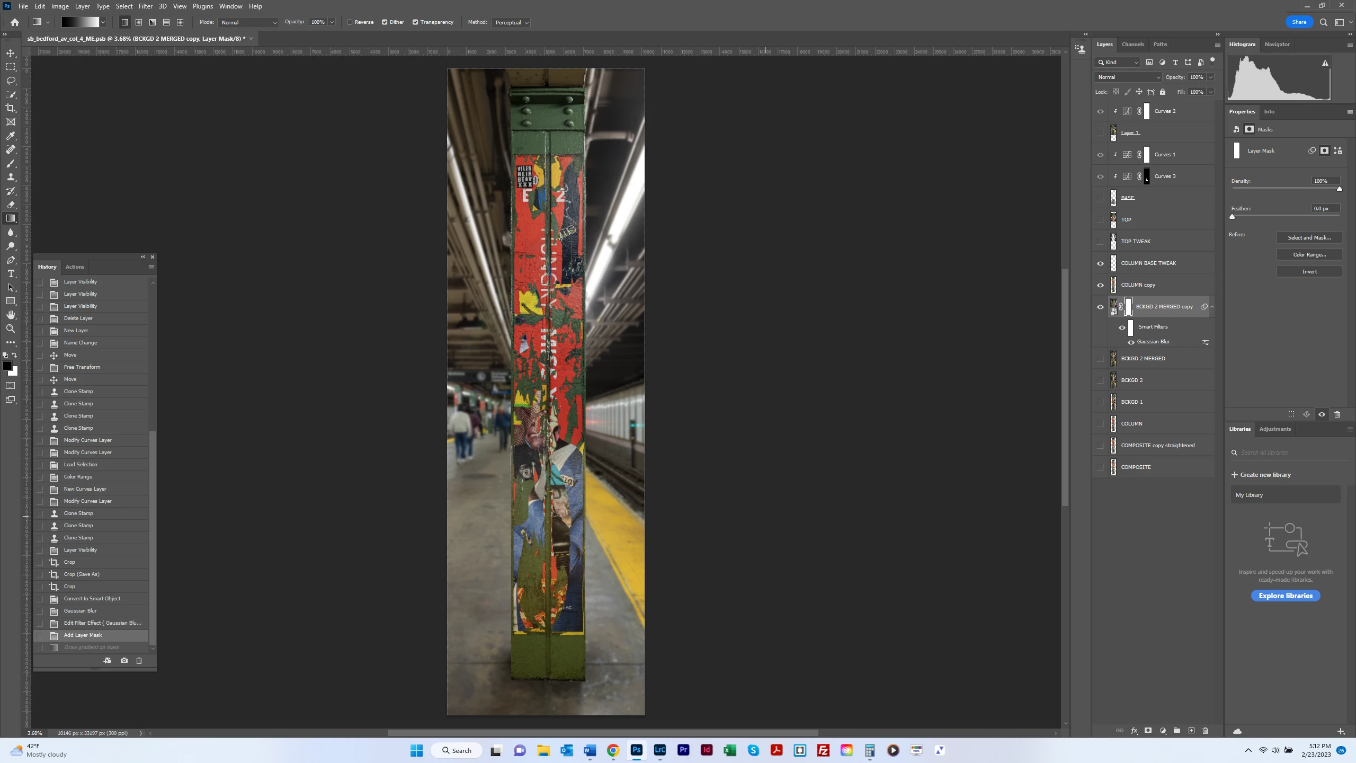
Task: Select the Crop tool
Action: click(x=11, y=108)
